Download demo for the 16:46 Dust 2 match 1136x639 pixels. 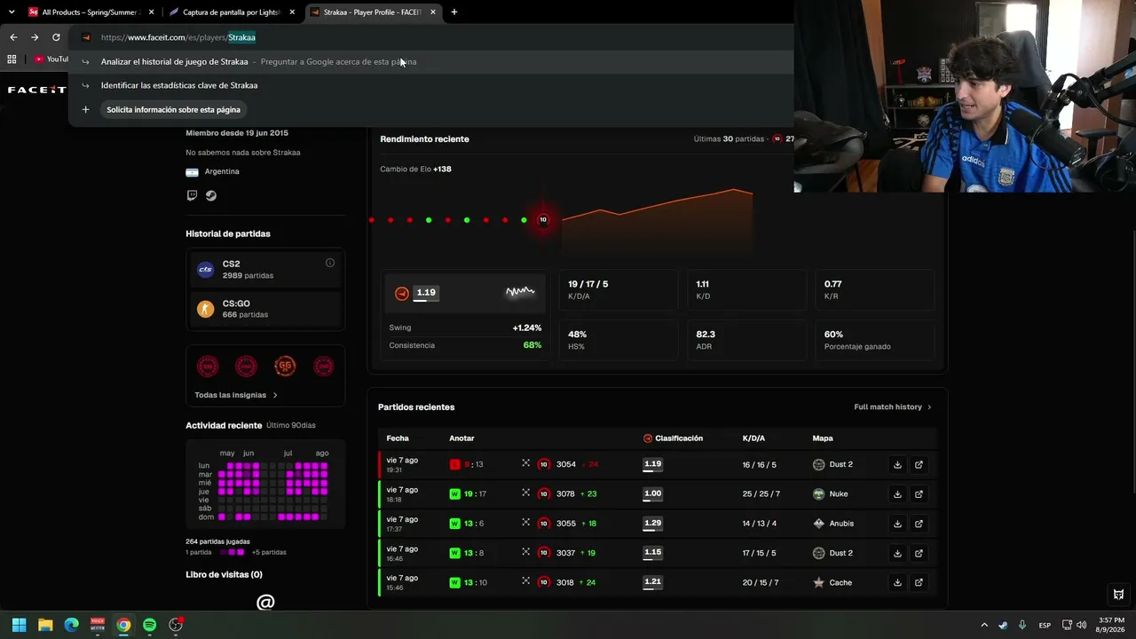tap(897, 553)
